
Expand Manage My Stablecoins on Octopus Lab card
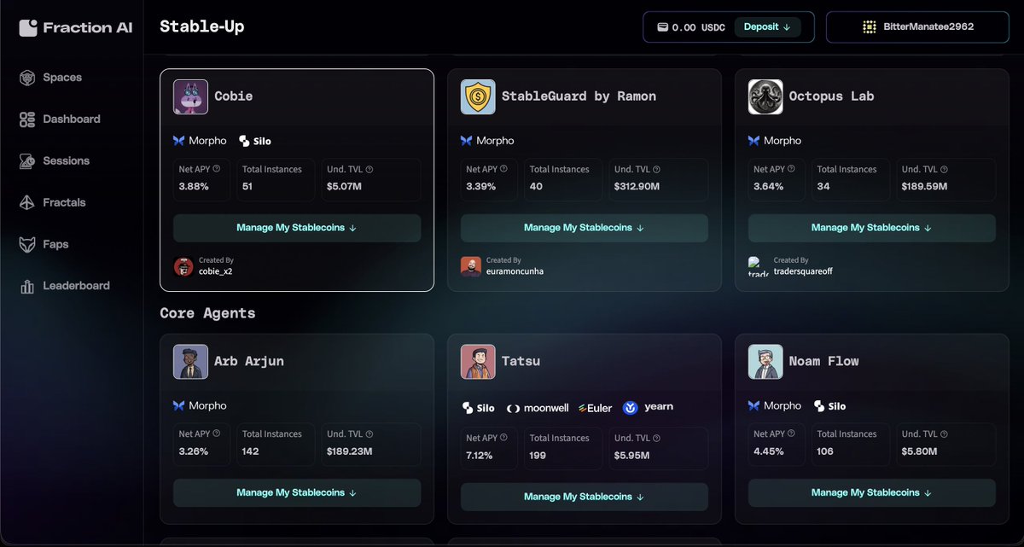[x=871, y=228]
